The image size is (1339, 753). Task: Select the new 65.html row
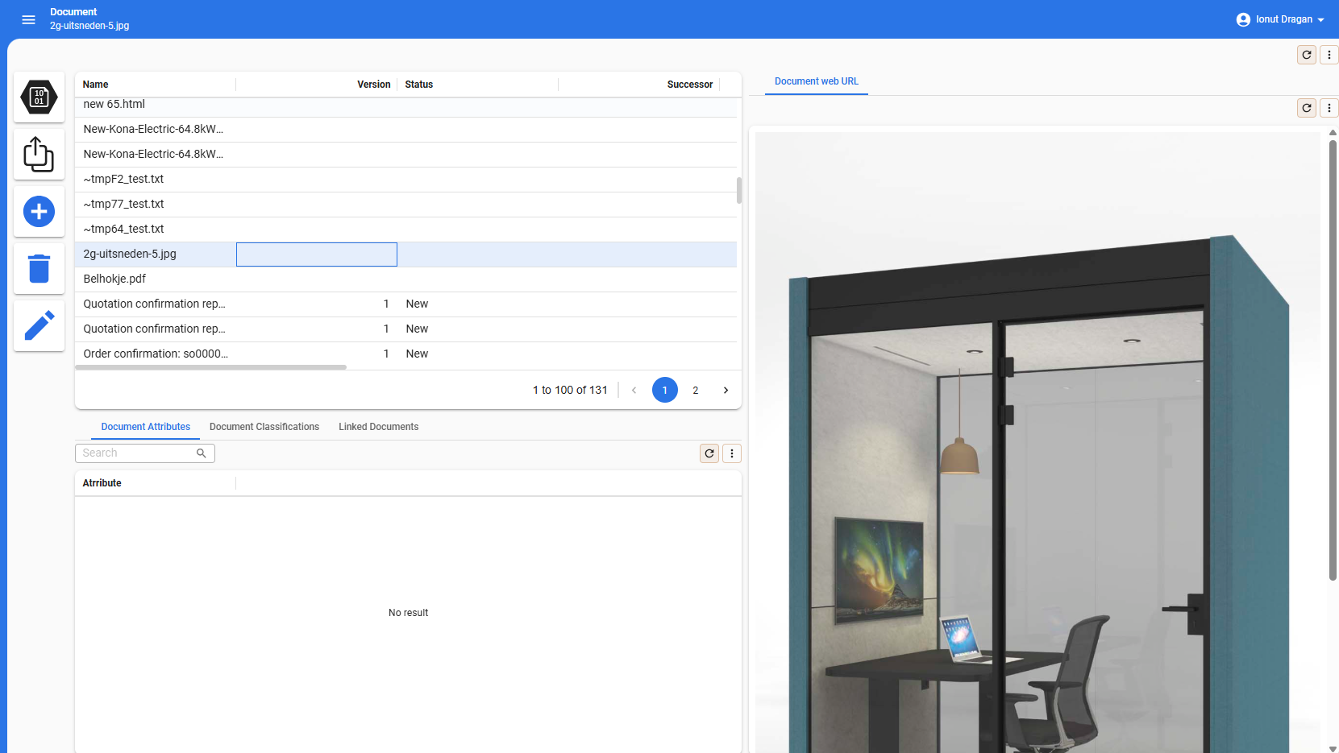406,106
